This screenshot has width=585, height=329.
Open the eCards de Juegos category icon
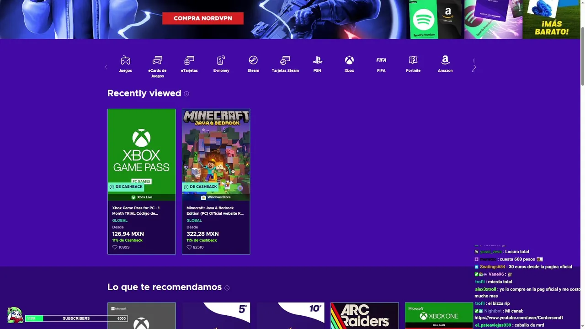(157, 60)
